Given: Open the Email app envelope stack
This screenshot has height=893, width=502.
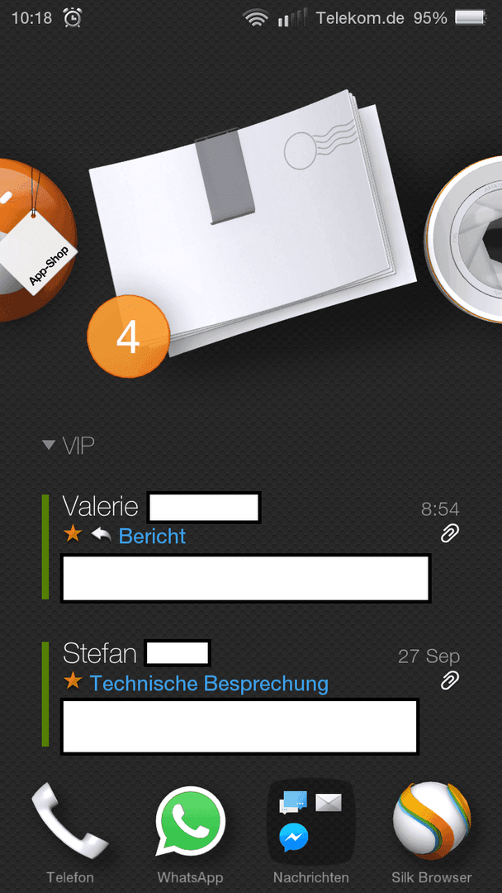Looking at the screenshot, I should [253, 222].
